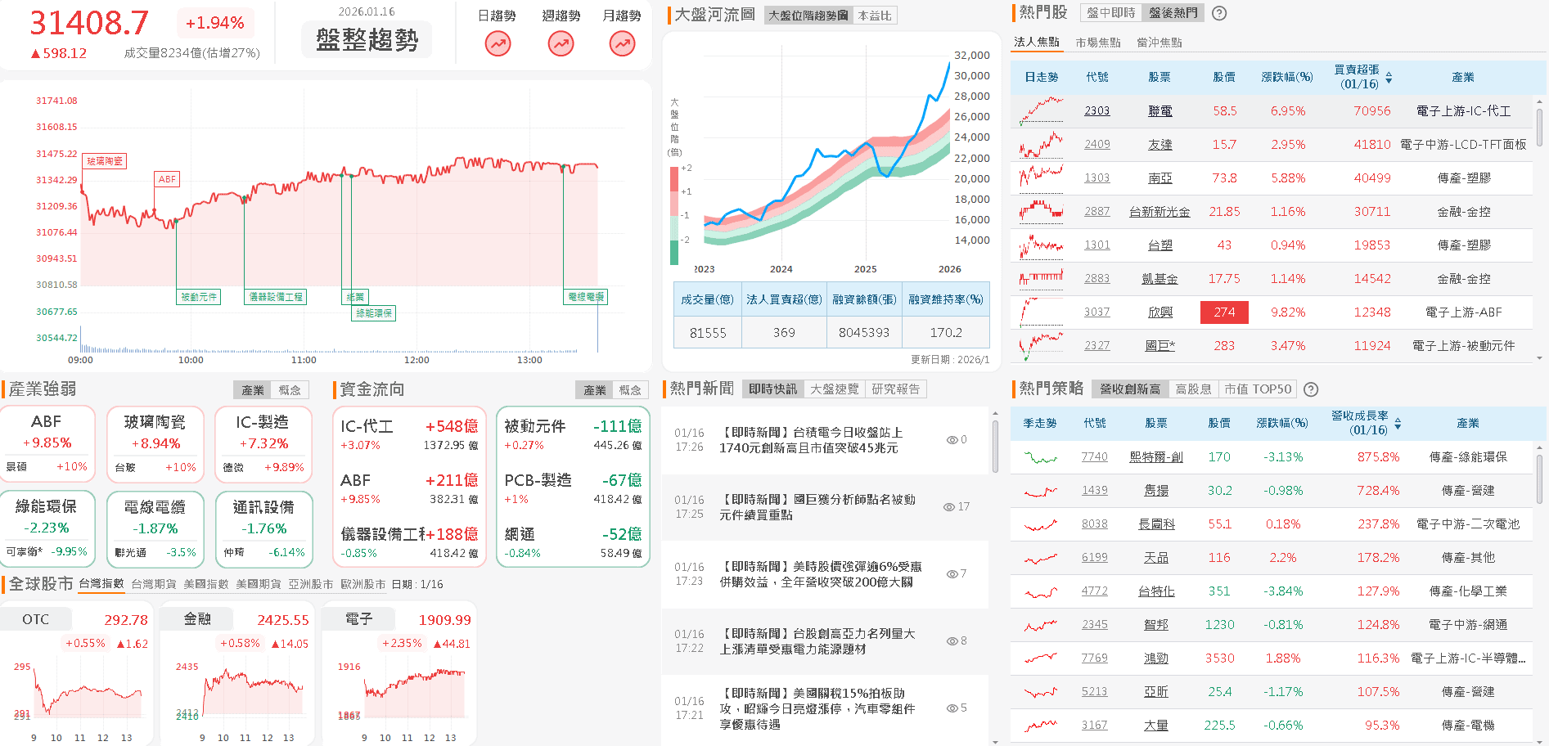The image size is (1549, 746).
Task: Click the eye view-count icon on the 台積電 news
Action: [x=953, y=439]
